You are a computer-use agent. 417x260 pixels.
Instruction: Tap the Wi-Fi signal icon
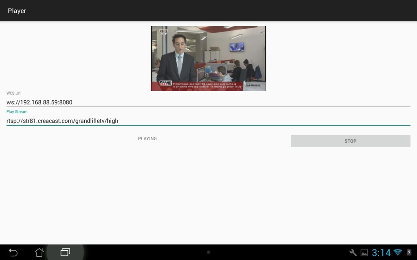[x=397, y=252]
